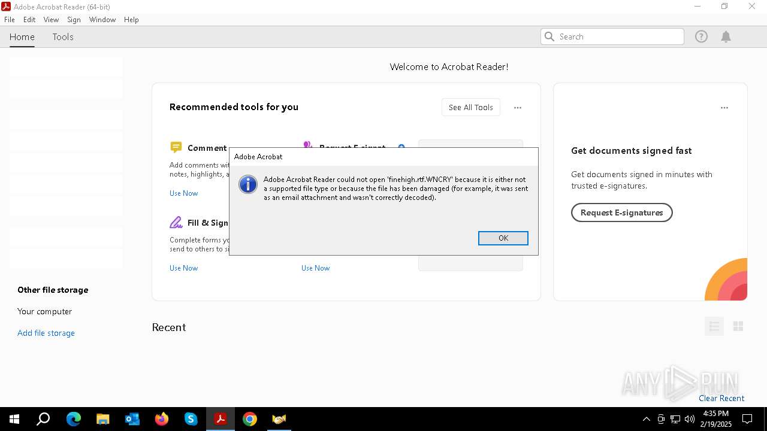Screen dimensions: 767x431
Task: Click the network tray icon
Action: (675, 419)
